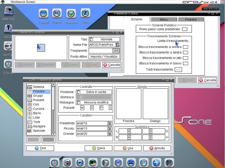
Task: Switch to the Finestre tab
Action: pos(191,20)
